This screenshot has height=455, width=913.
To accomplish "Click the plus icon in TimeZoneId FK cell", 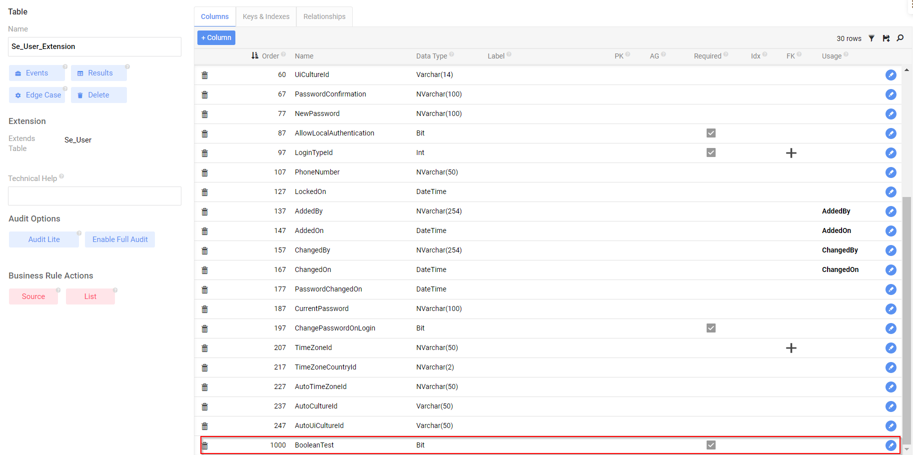I will click(791, 348).
